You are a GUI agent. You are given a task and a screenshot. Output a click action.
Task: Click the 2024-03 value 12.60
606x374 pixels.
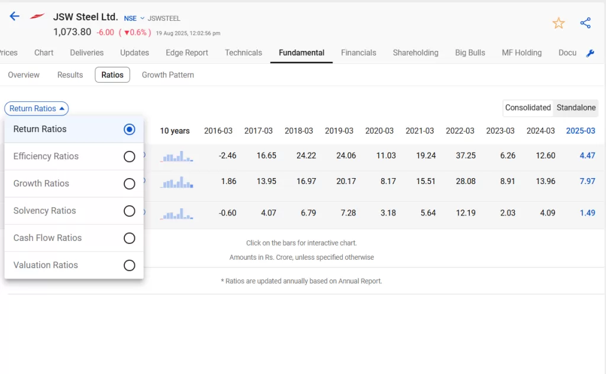point(545,156)
